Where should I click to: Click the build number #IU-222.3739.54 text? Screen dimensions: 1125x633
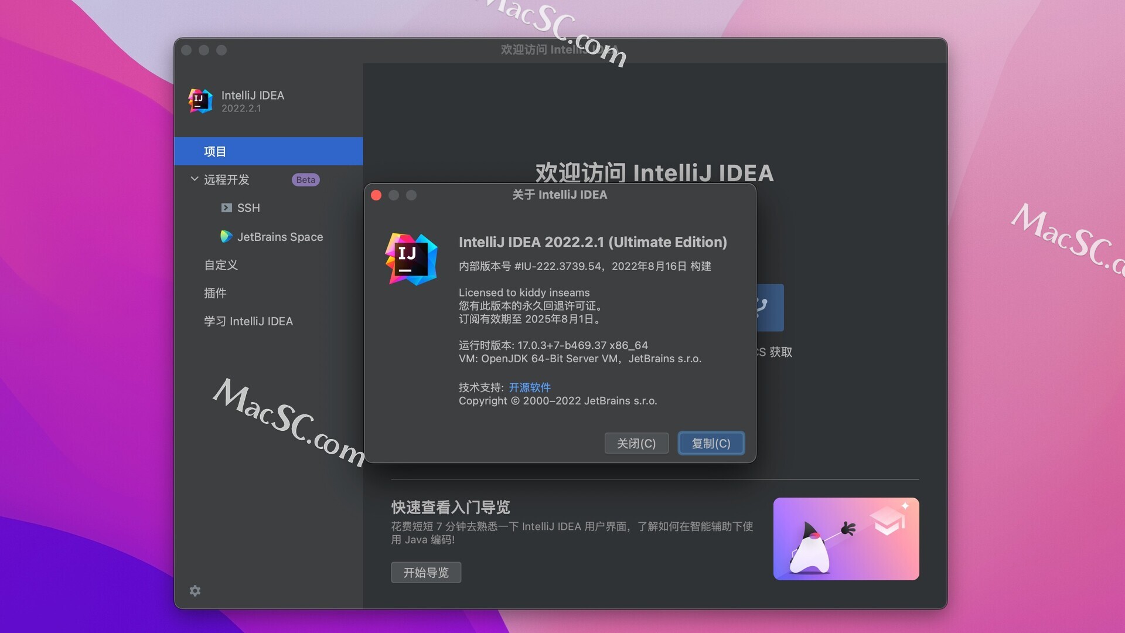coord(558,266)
